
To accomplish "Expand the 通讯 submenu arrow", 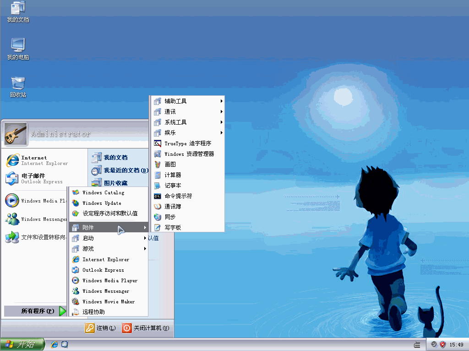I will (x=222, y=112).
